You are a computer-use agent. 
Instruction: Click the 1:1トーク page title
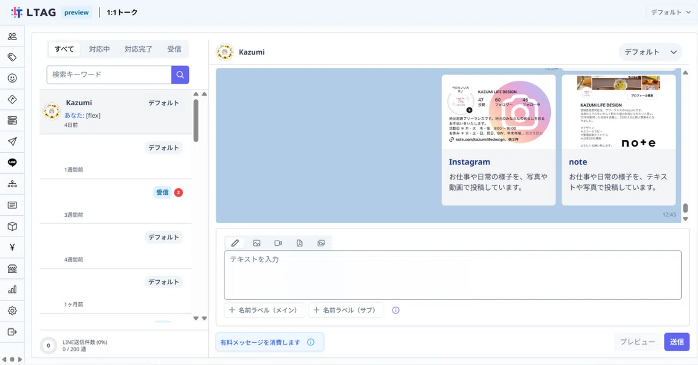tap(122, 12)
